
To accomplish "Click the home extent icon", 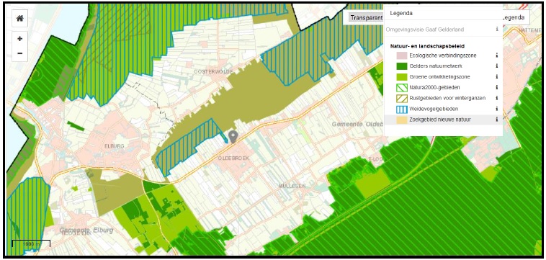I will [20, 19].
